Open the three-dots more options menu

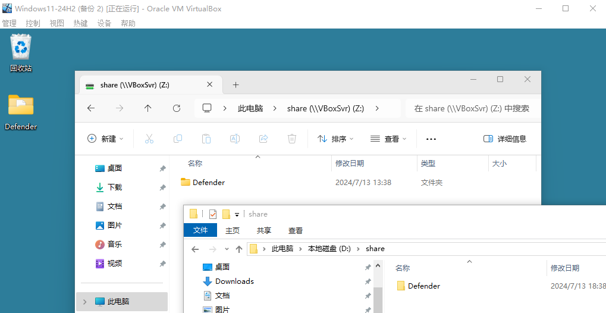pos(431,139)
